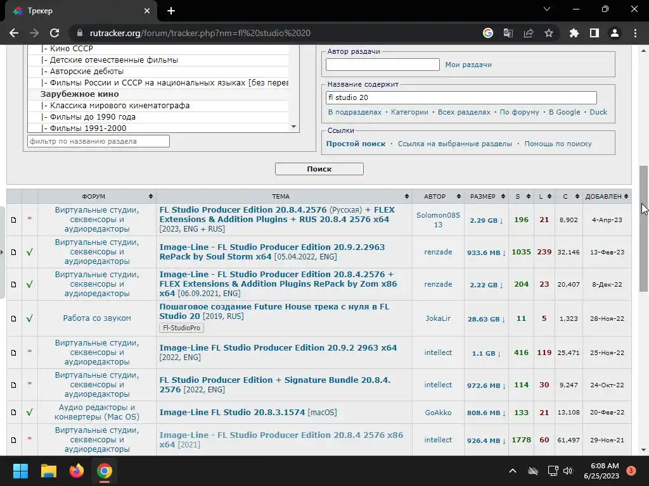Open Мои раздачи link
This screenshot has height=486, width=649.
(x=468, y=65)
